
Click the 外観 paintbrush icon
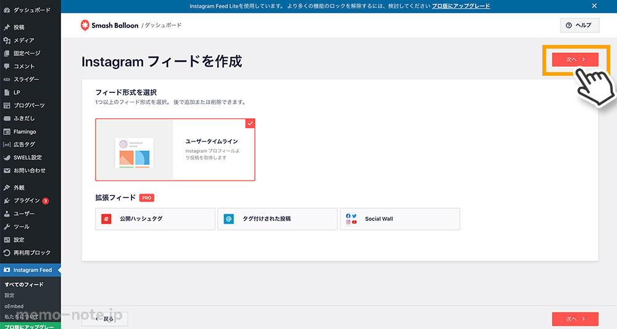[7, 187]
